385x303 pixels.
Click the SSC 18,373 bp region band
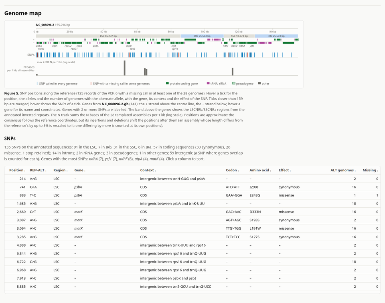[239, 36]
